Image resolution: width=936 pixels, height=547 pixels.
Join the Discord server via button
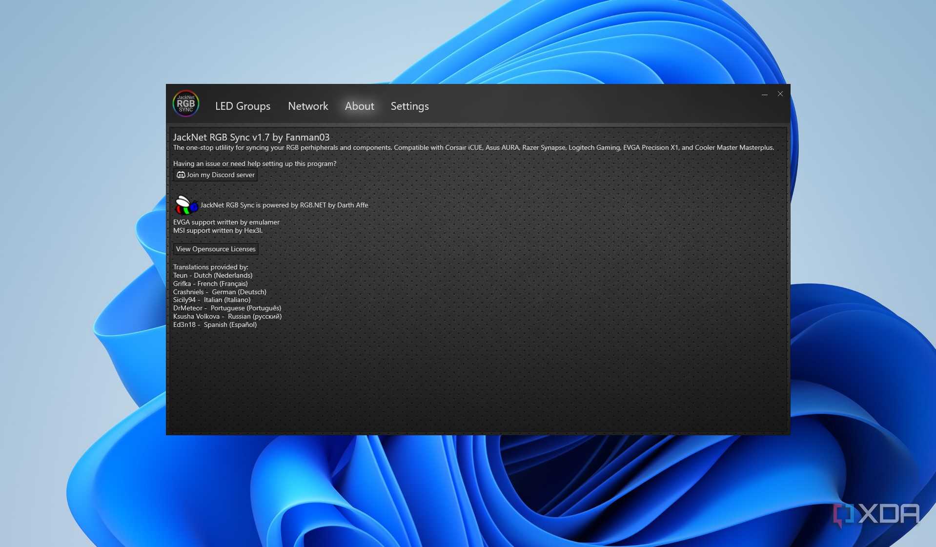pos(215,175)
